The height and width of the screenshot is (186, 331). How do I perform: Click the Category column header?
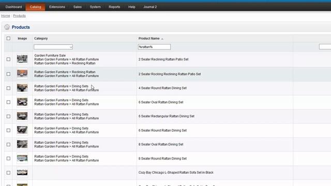tap(41, 38)
